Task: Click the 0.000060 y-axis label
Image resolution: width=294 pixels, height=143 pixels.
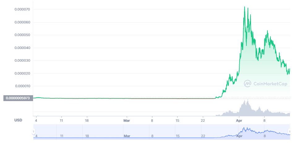Action: [x=22, y=22]
